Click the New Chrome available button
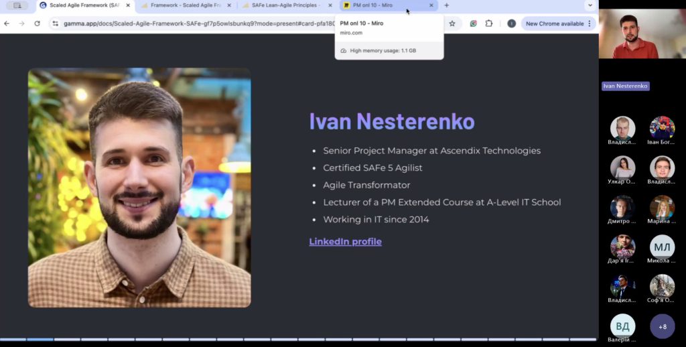The width and height of the screenshot is (686, 347). 554,23
